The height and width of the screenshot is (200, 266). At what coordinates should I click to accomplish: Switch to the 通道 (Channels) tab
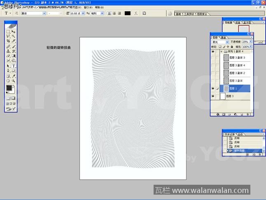[224, 38]
